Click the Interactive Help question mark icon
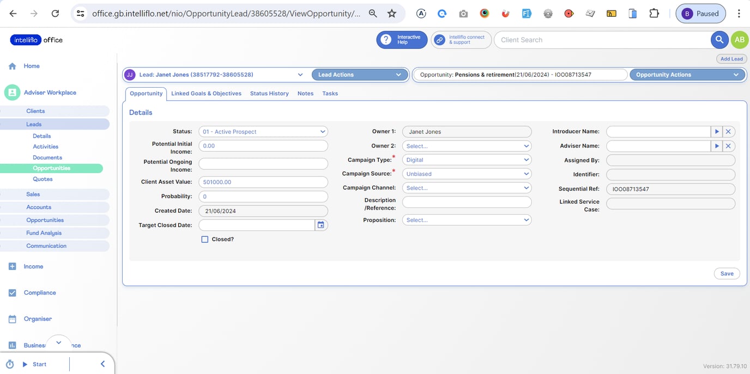750x374 pixels. click(x=386, y=40)
